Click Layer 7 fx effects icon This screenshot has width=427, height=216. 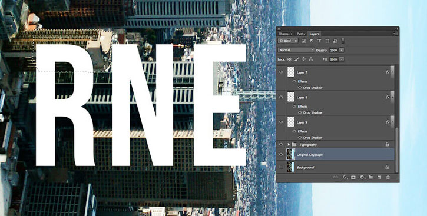388,72
